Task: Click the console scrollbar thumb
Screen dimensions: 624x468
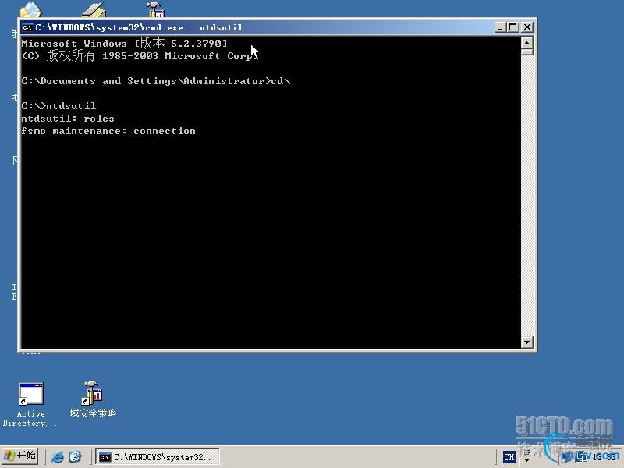Action: [527, 51]
